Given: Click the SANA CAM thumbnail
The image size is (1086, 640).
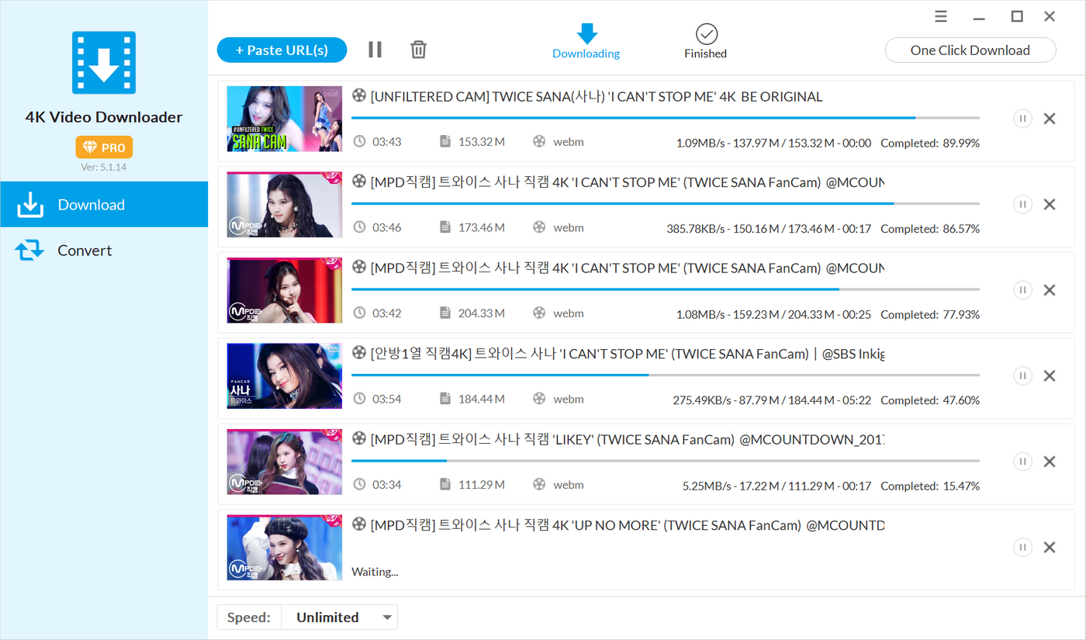Looking at the screenshot, I should [x=285, y=119].
